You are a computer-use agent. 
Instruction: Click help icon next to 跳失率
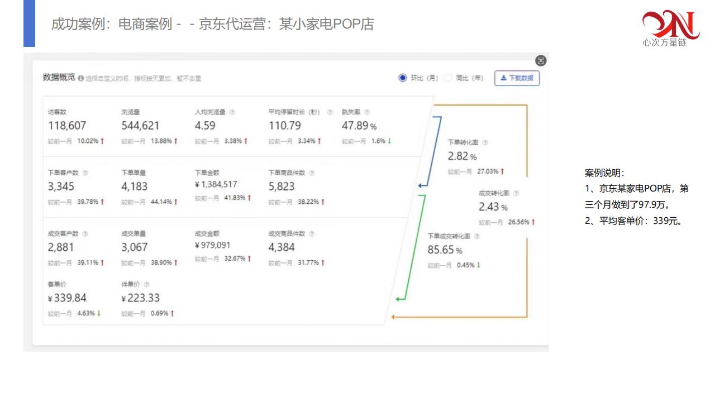click(367, 112)
